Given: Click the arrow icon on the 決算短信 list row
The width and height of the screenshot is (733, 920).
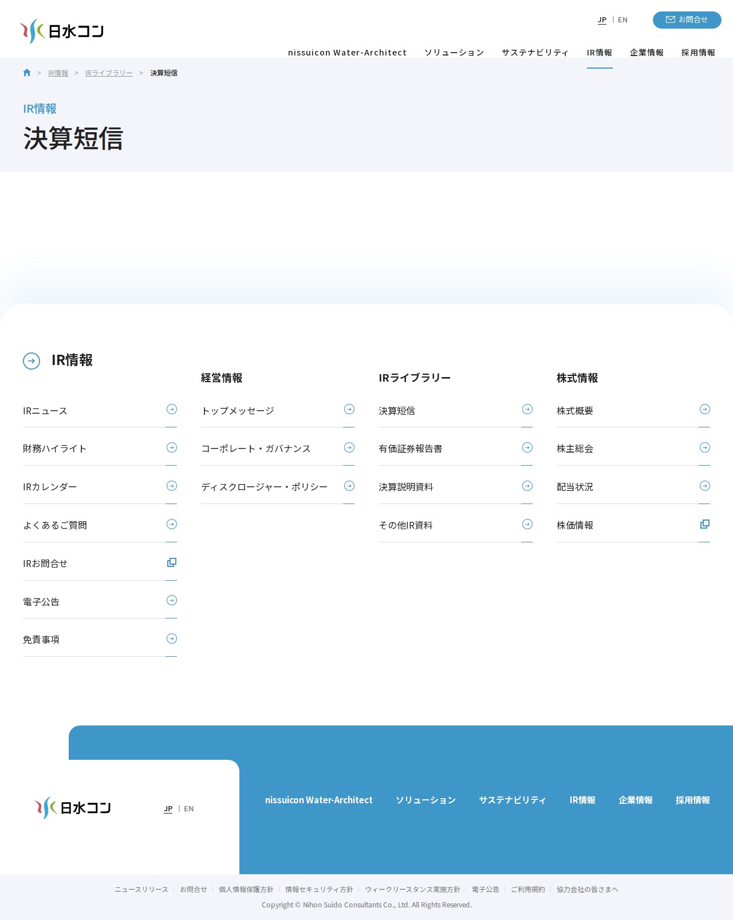Looking at the screenshot, I should point(527,409).
